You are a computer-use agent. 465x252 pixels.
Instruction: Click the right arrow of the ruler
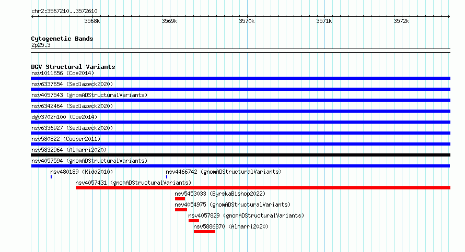coord(449,16)
